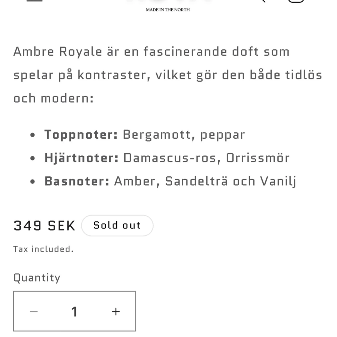This screenshot has height=337, width=337.
Task: Click the Quantity label
Action: tap(37, 278)
